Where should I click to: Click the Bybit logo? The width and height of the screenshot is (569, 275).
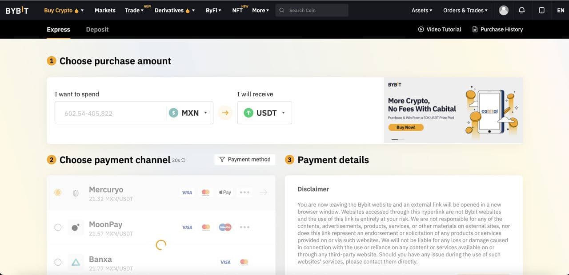click(17, 10)
